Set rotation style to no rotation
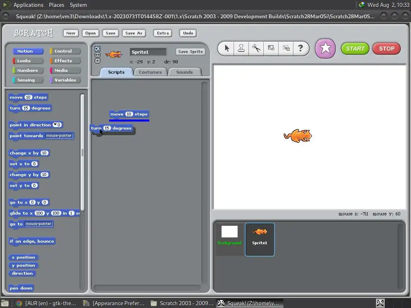 pos(98,61)
